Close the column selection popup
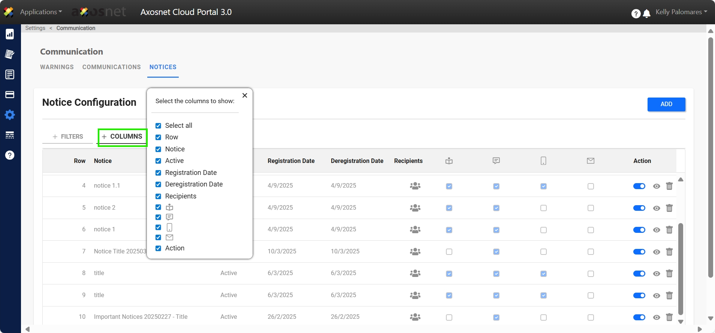Screen dimensions: 715x333 point(245,96)
